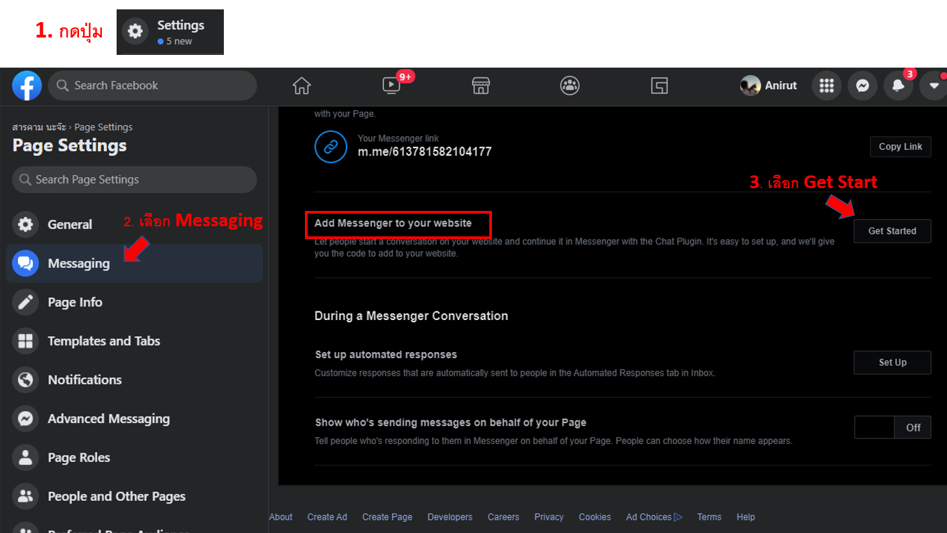Click the During a Messenger Conversation heading
The image size is (947, 533).
[412, 316]
